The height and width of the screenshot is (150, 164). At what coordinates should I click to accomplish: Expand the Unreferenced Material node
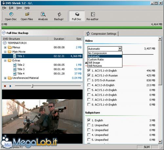click(5, 78)
